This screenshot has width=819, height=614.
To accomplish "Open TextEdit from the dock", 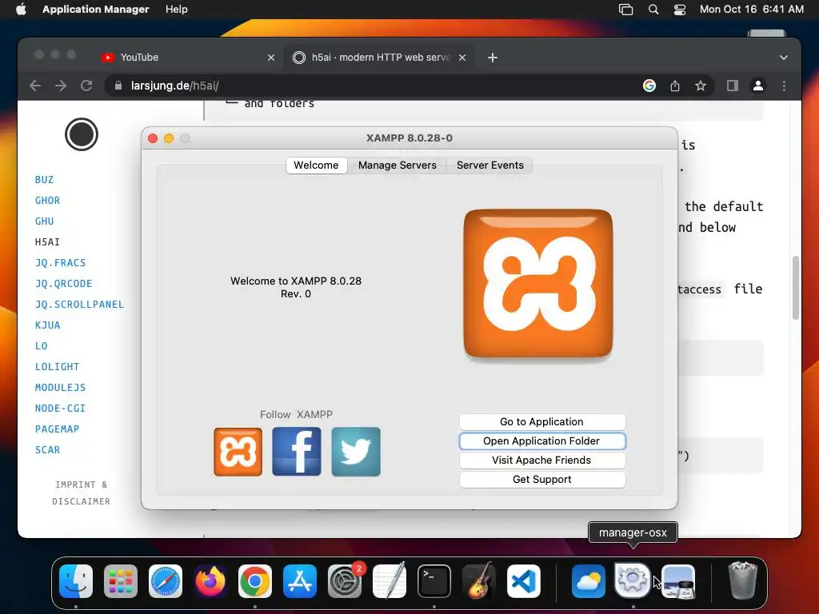I will (x=390, y=581).
